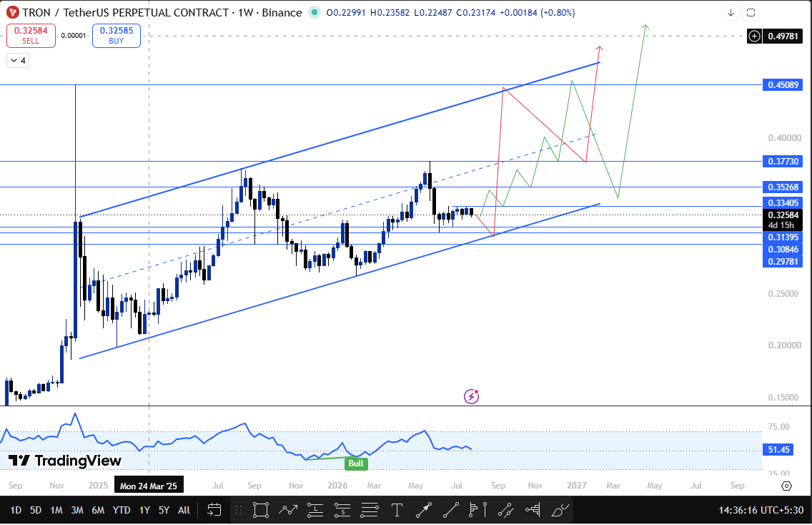The height and width of the screenshot is (525, 812).
Task: Select the Arrow line tool
Action: (x=424, y=510)
